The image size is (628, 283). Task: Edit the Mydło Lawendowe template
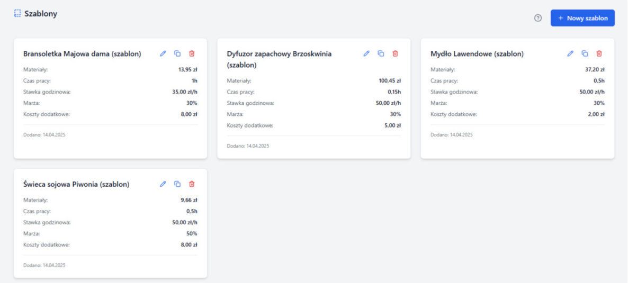coord(570,53)
